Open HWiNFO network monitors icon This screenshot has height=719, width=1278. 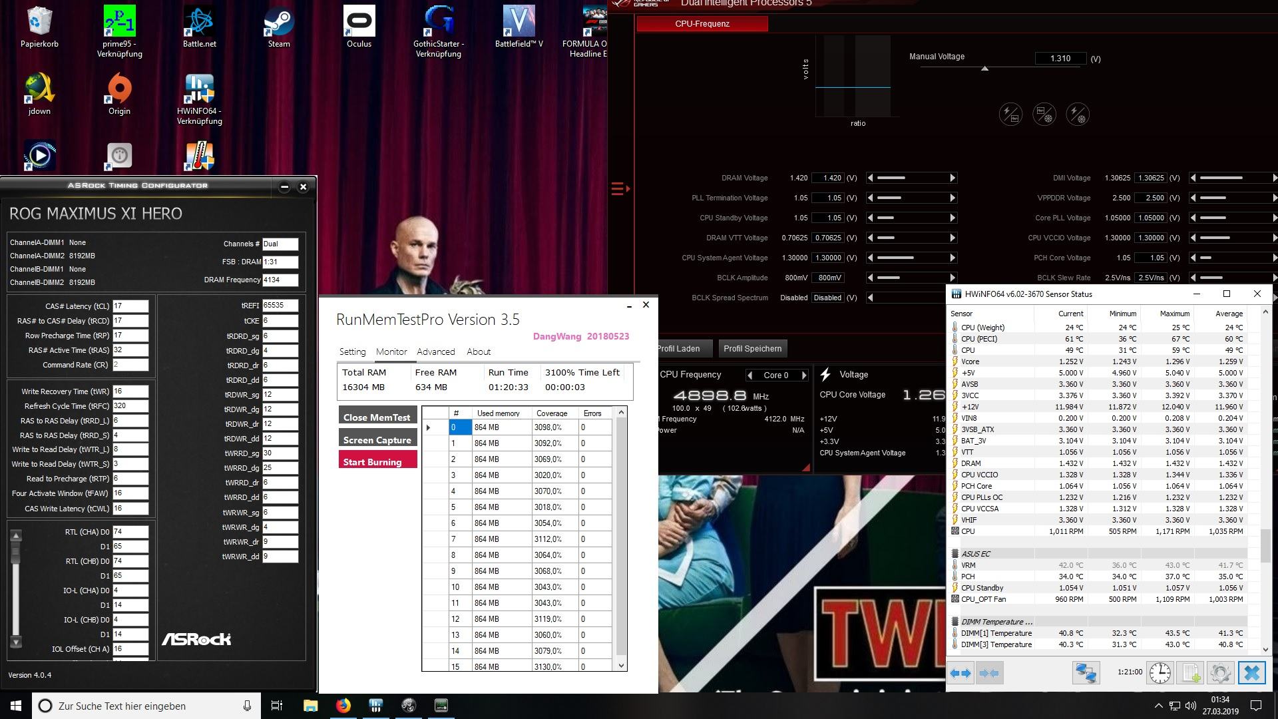click(x=1086, y=673)
